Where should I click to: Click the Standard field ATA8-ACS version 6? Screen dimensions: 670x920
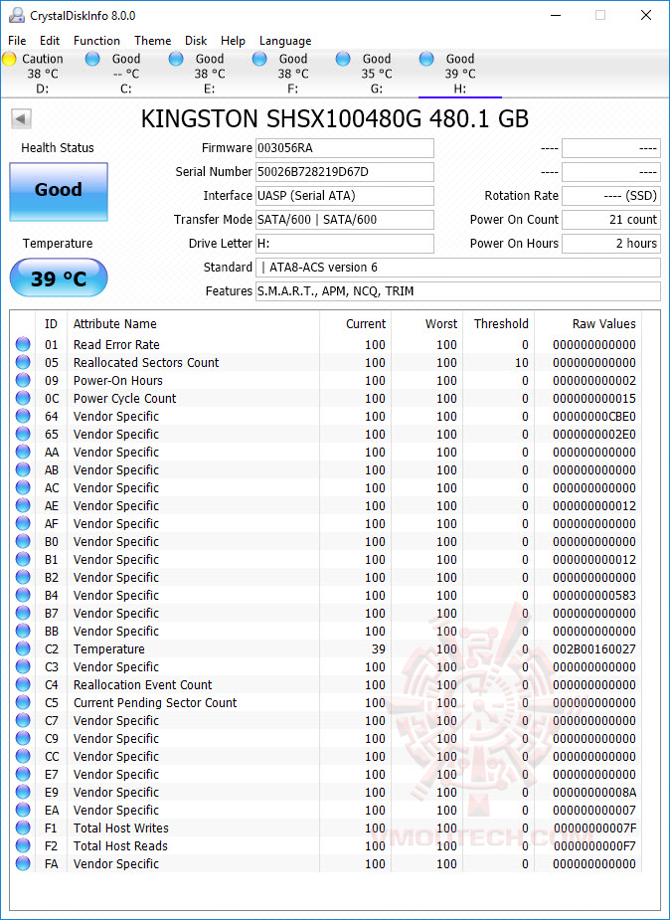[458, 268]
